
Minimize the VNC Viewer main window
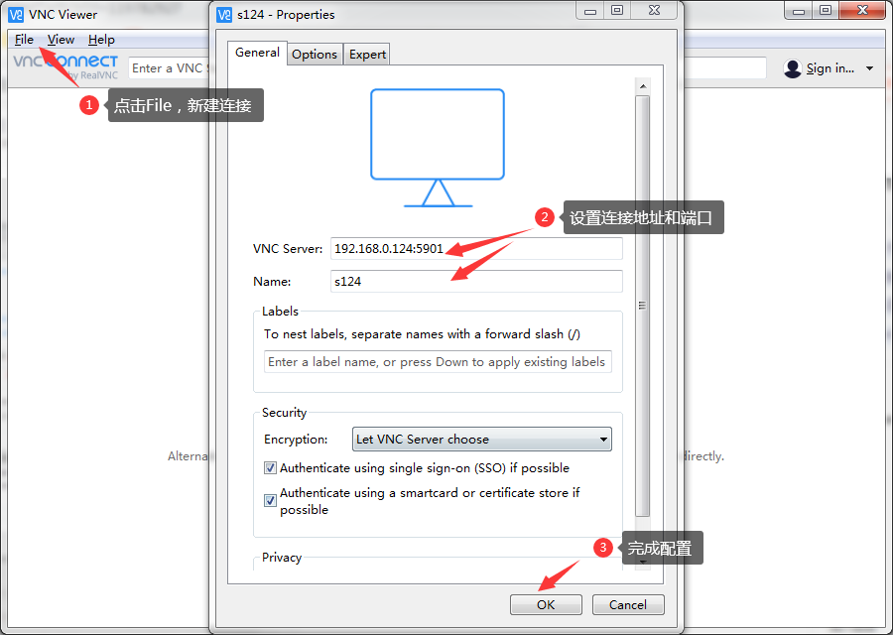(x=799, y=10)
